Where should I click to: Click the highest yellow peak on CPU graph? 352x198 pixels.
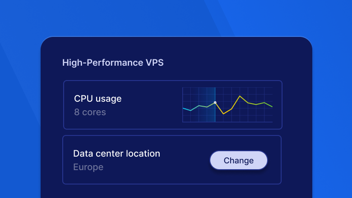[240, 96]
